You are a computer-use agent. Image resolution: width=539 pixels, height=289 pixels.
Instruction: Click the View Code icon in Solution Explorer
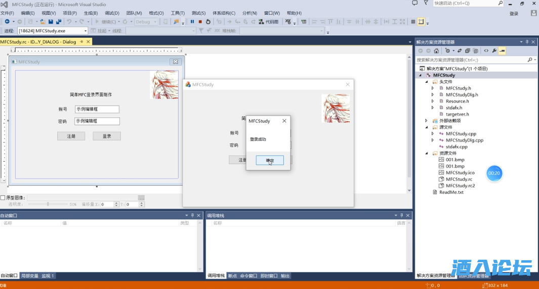click(x=486, y=51)
